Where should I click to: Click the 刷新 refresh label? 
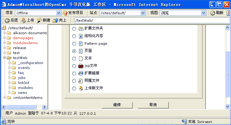coord(220,13)
